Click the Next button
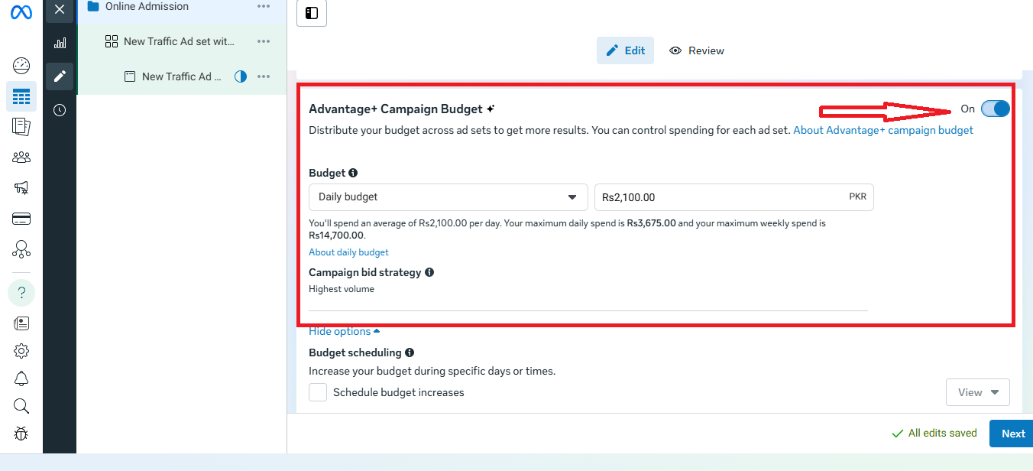This screenshot has width=1033, height=471. tap(1012, 434)
